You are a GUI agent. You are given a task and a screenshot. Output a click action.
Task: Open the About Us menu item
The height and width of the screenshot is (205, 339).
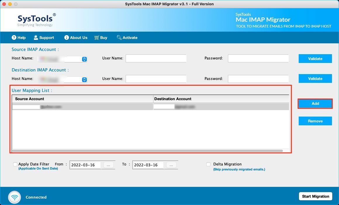tap(76, 37)
